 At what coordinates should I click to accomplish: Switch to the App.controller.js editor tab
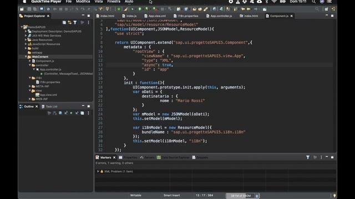point(219,16)
